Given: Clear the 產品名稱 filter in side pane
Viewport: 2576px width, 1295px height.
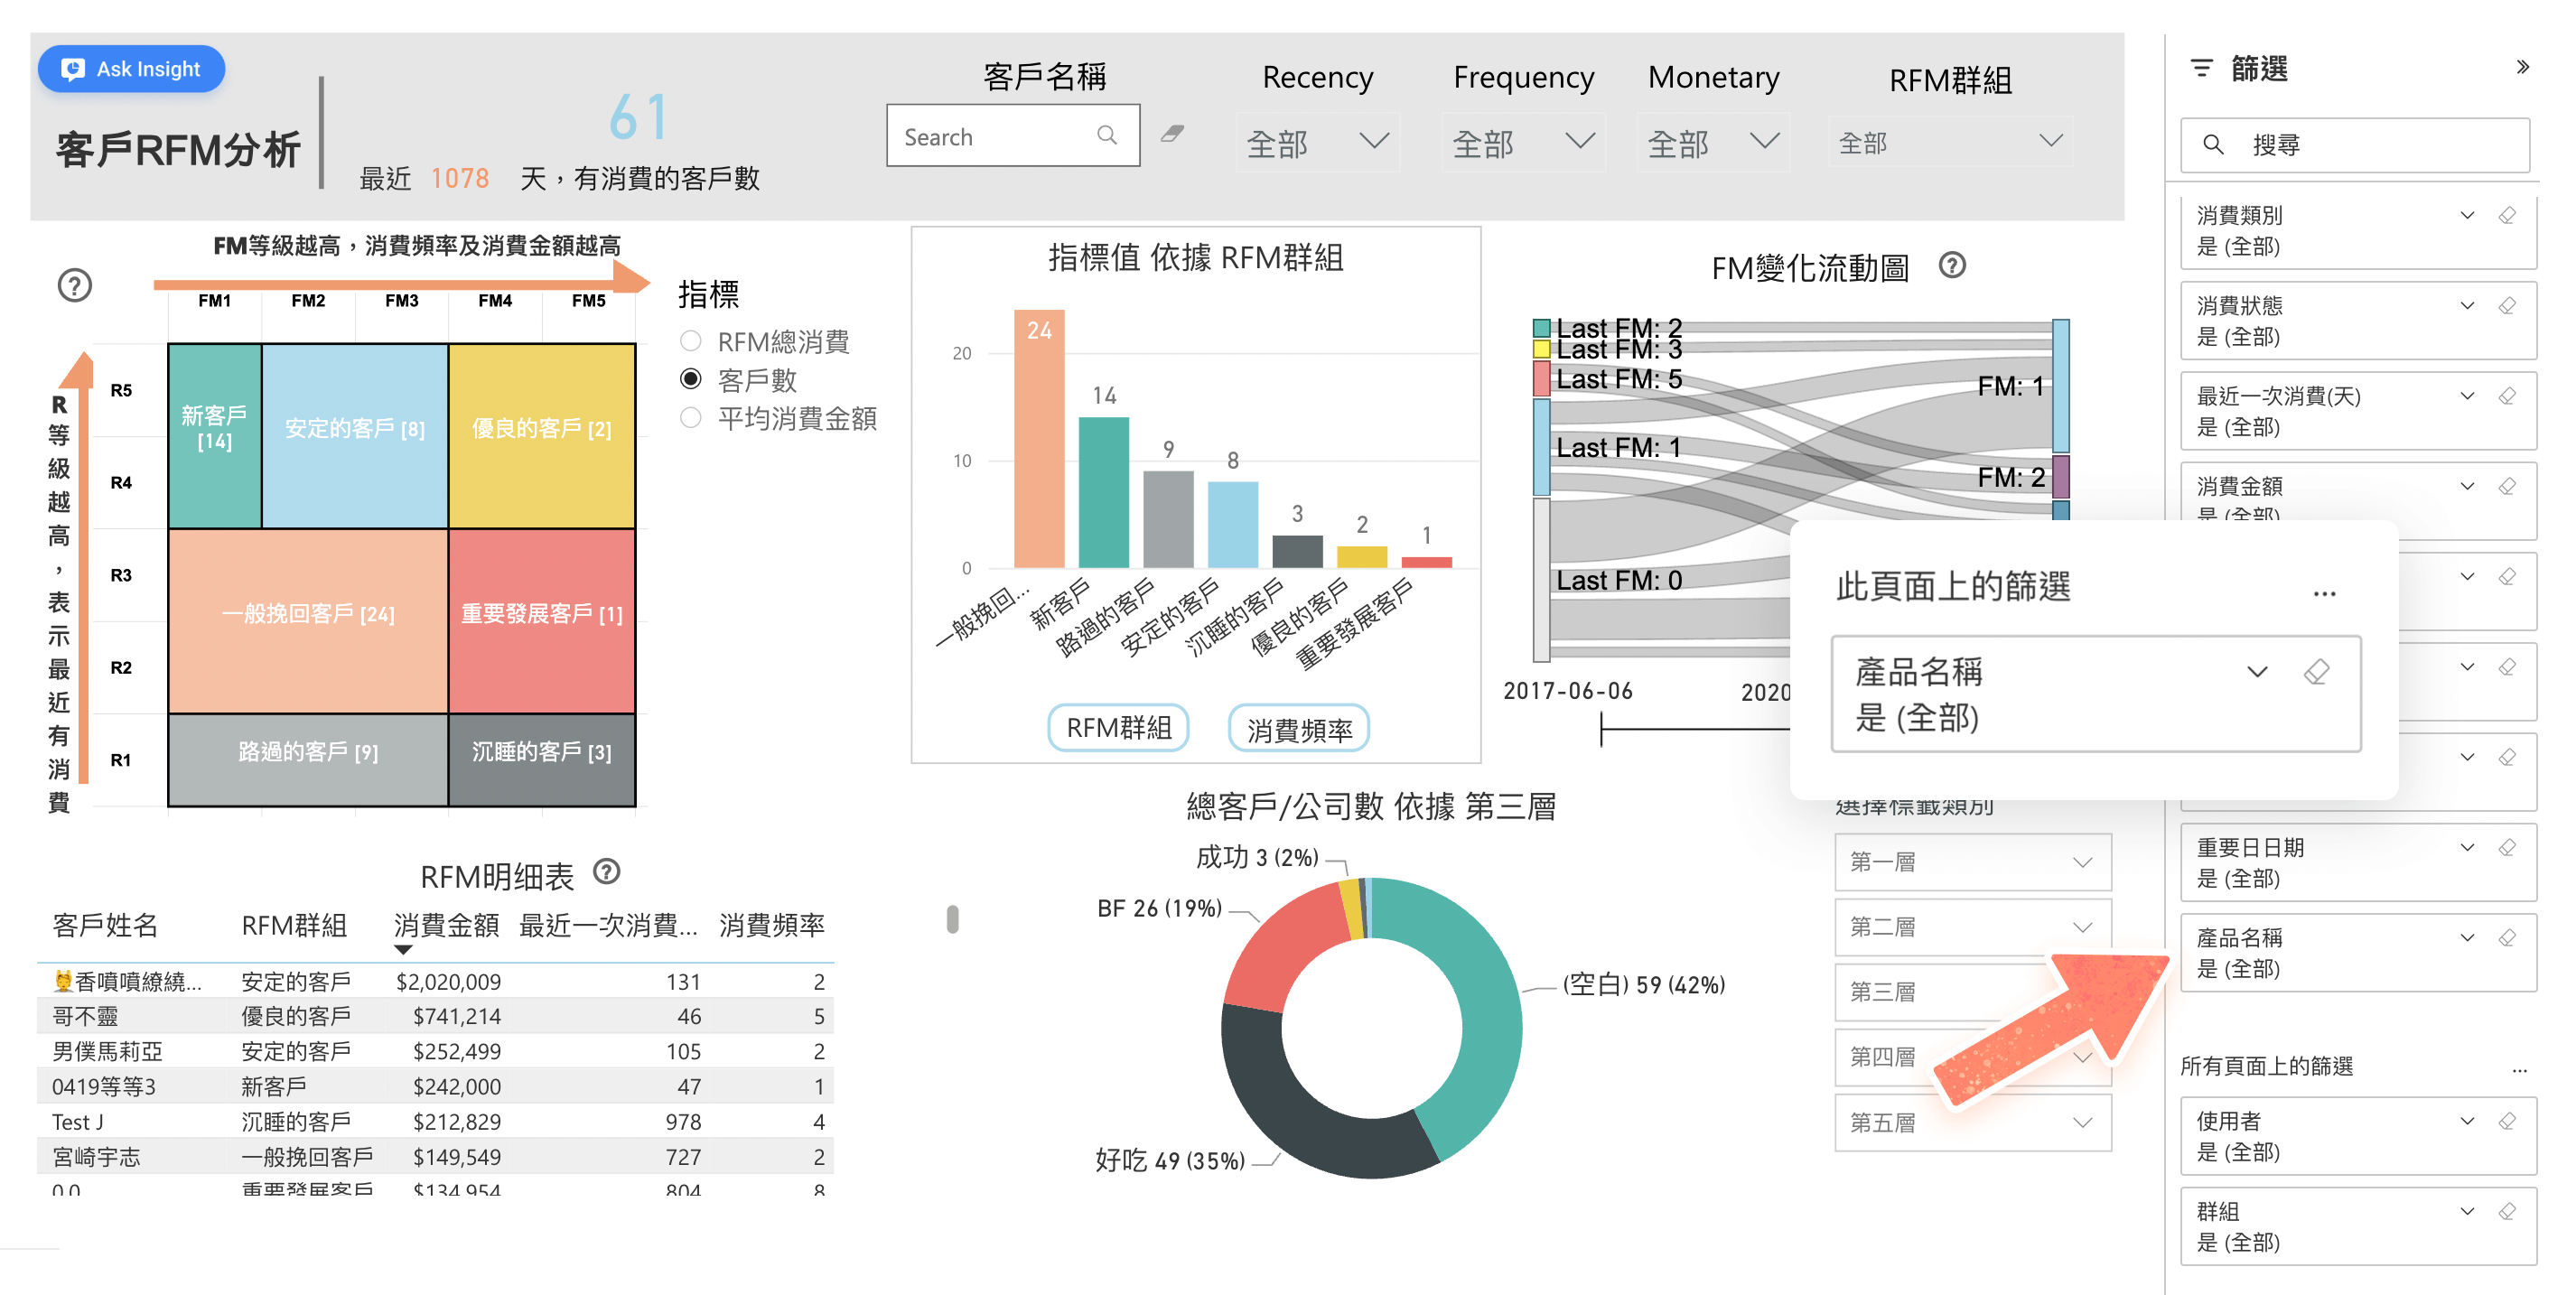Looking at the screenshot, I should click(2507, 937).
